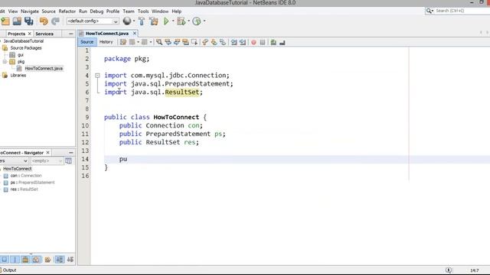Open the Output panel at the bottom
The height and width of the screenshot is (275, 490).
tap(9, 270)
